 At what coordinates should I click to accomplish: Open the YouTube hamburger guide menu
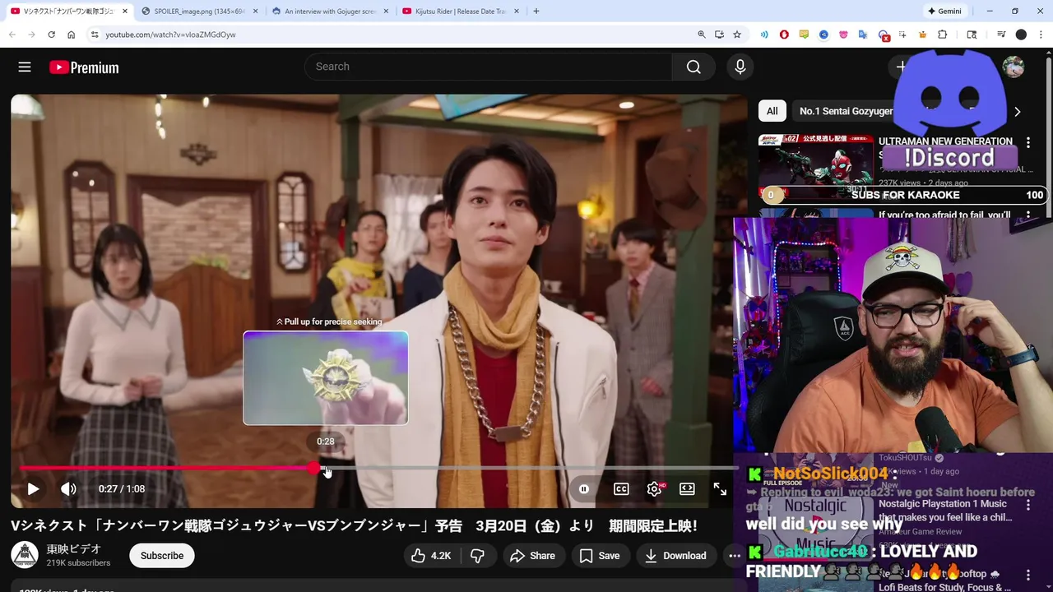25,67
